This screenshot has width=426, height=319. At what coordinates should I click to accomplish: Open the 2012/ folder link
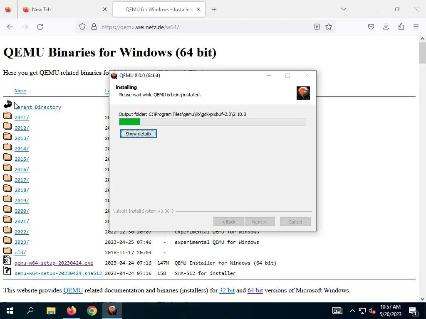click(22, 128)
